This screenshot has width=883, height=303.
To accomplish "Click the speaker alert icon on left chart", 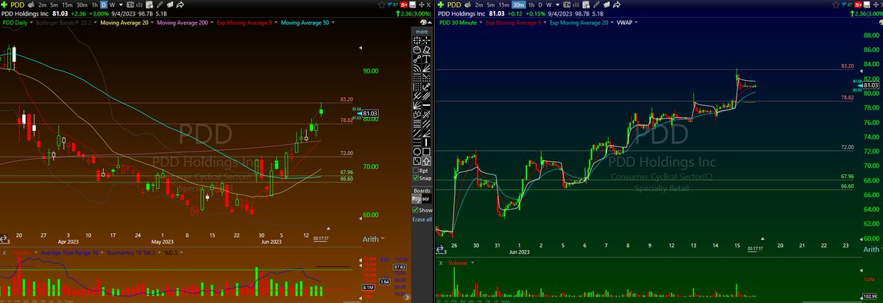I will coord(31,5).
